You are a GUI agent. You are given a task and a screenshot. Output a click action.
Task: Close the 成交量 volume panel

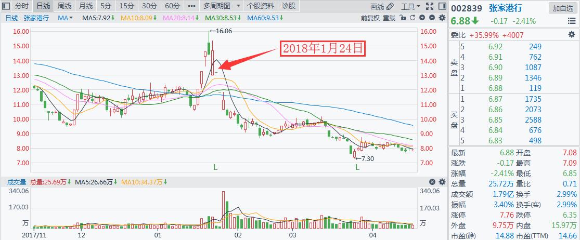coord(432,182)
